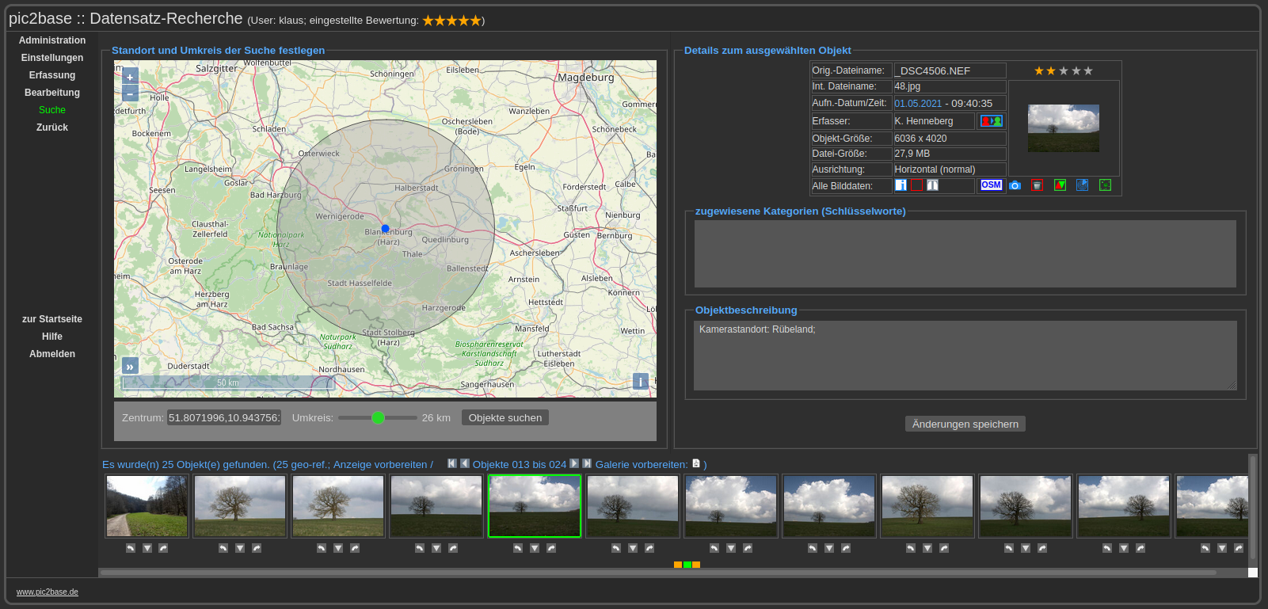Go to Bearbeitung in the sidebar
The image size is (1268, 609).
pyautogui.click(x=52, y=93)
